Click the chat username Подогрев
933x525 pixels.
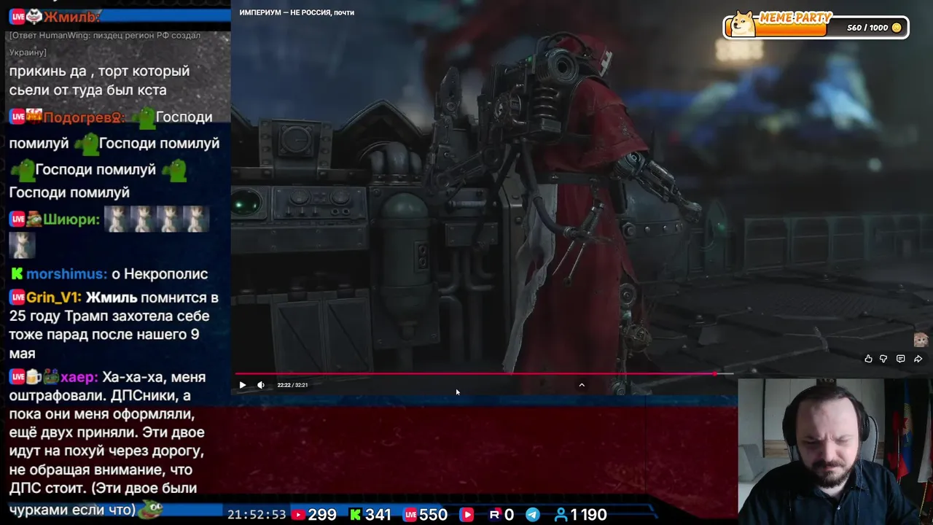pos(84,117)
